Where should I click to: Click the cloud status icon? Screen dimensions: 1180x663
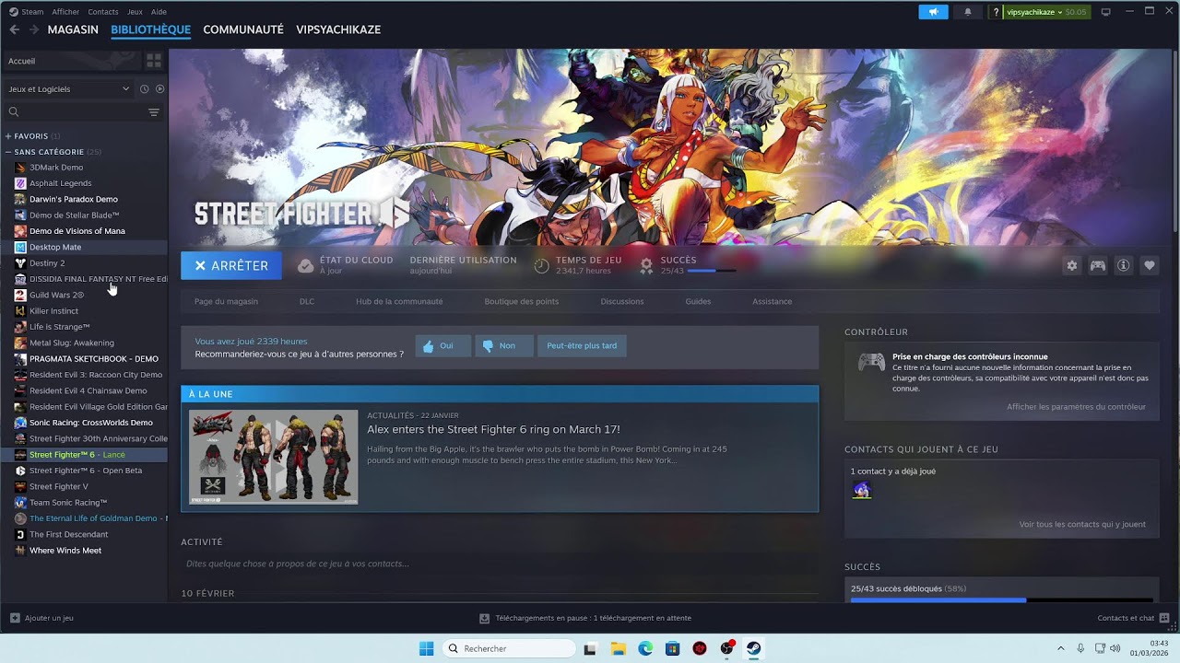305,265
